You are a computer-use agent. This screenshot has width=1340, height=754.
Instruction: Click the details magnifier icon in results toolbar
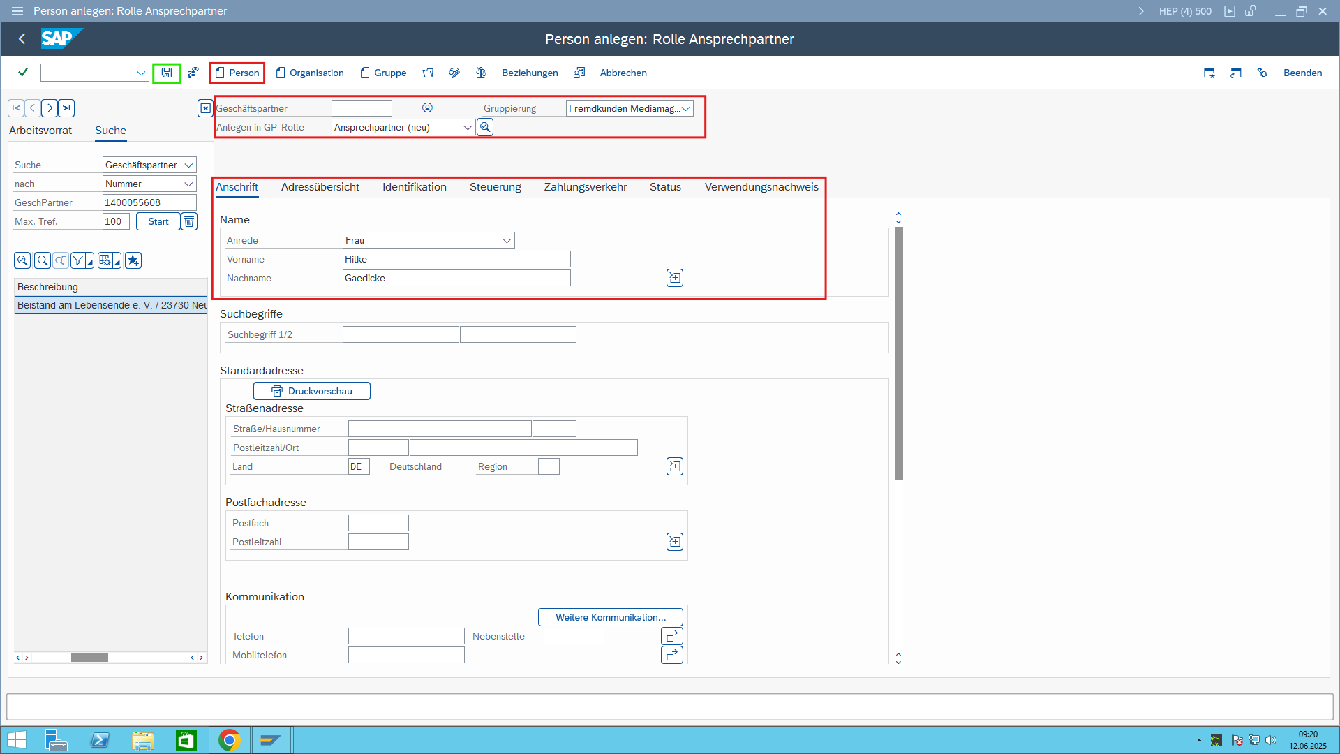click(22, 260)
